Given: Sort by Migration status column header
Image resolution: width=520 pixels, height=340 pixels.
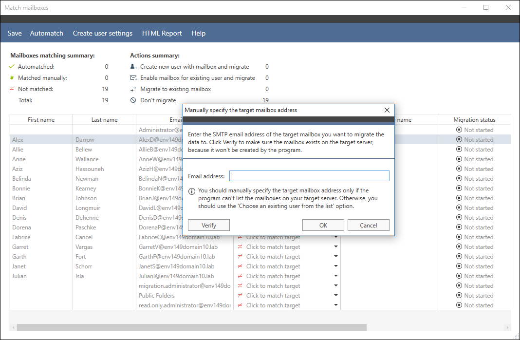Looking at the screenshot, I should (x=474, y=120).
